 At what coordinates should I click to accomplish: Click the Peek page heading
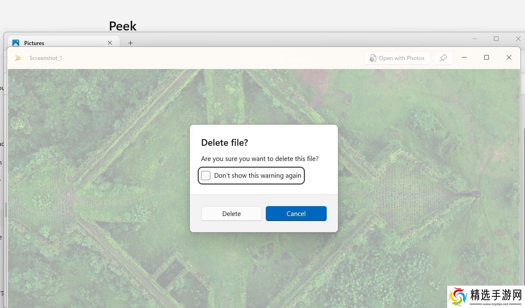click(123, 26)
